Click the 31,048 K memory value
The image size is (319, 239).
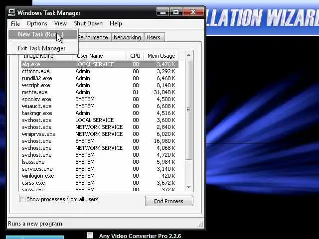164,92
